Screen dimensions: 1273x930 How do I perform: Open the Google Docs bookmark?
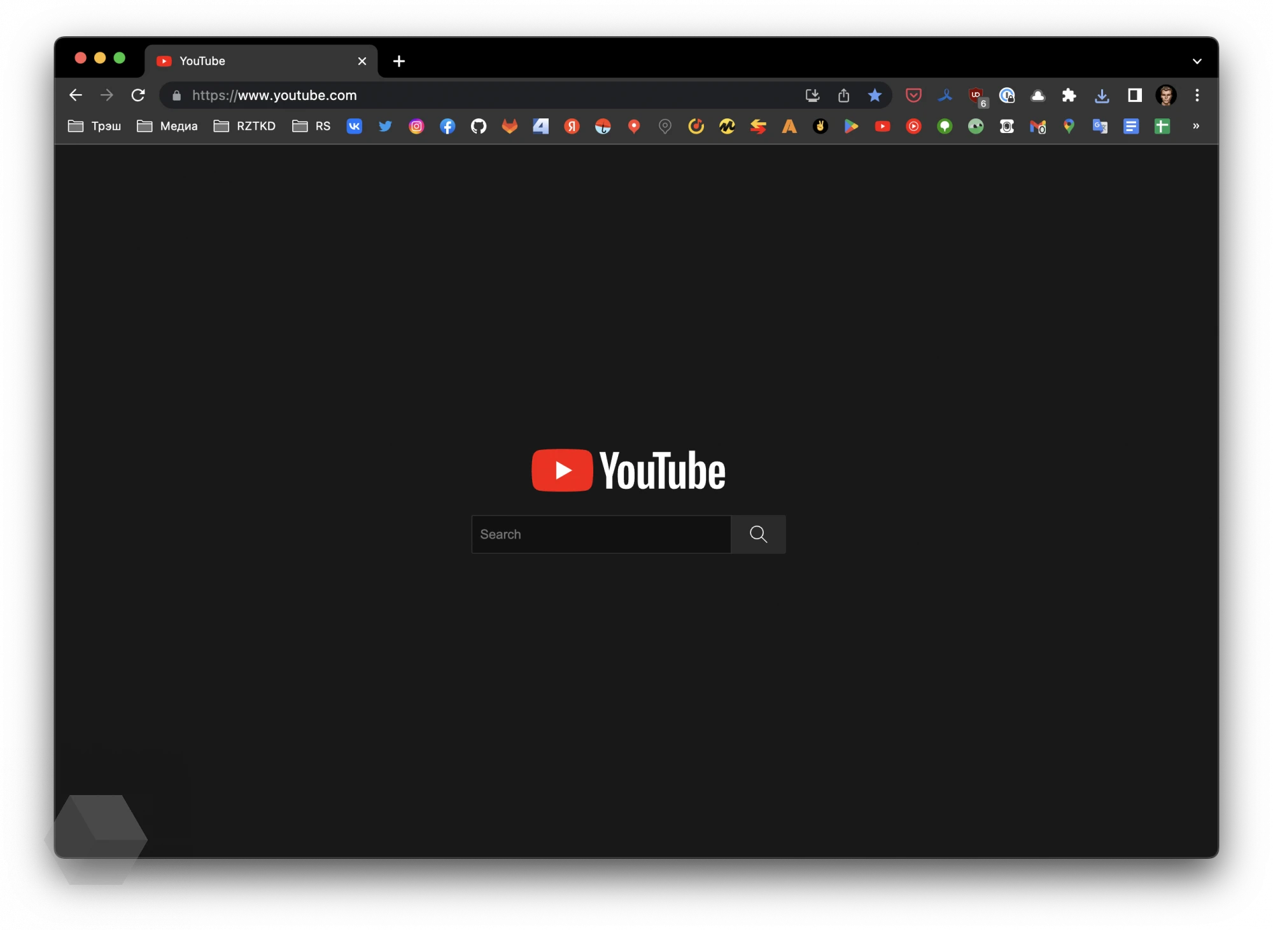tap(1131, 126)
